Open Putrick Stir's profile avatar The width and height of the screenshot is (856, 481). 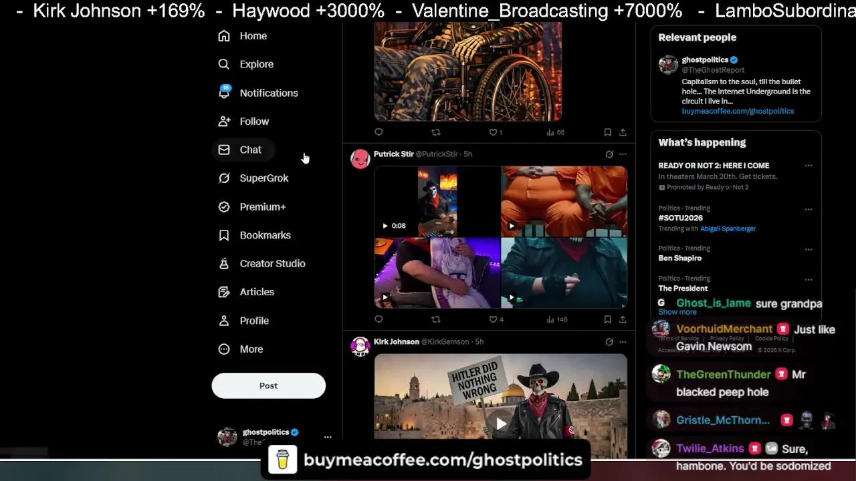[x=360, y=159]
